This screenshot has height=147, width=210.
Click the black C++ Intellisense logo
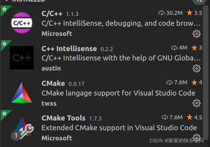[x=22, y=58]
